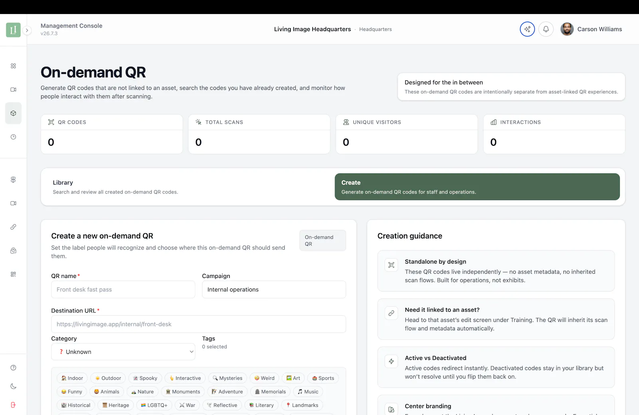Click the green Living Image logo
Screen dimensions: 639x415
point(13,30)
